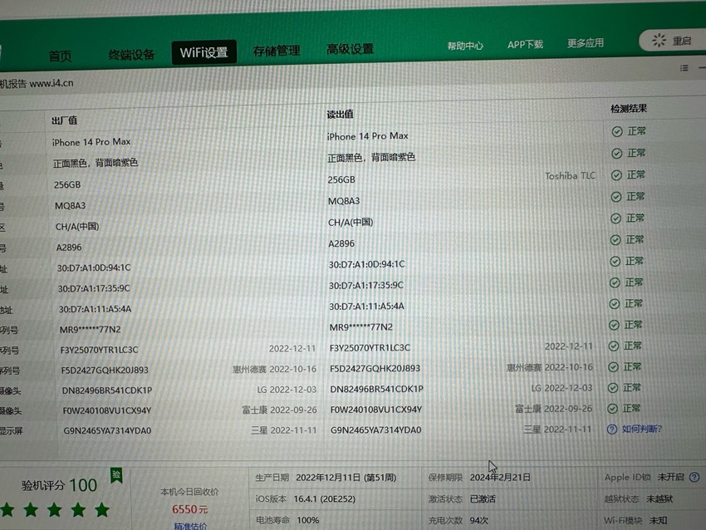This screenshot has width=706, height=530.
Task: Click the check icon in F3Y25070YTR1LC3C row
Action: click(x=613, y=346)
